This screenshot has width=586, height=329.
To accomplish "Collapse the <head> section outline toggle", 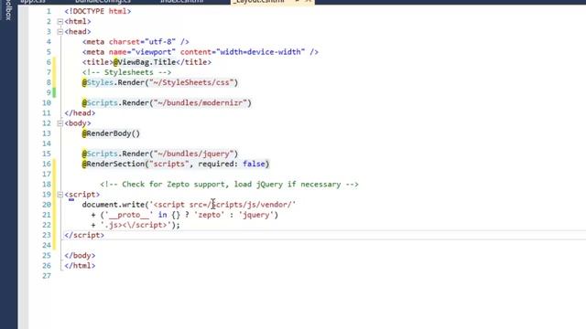I will click(x=60, y=32).
